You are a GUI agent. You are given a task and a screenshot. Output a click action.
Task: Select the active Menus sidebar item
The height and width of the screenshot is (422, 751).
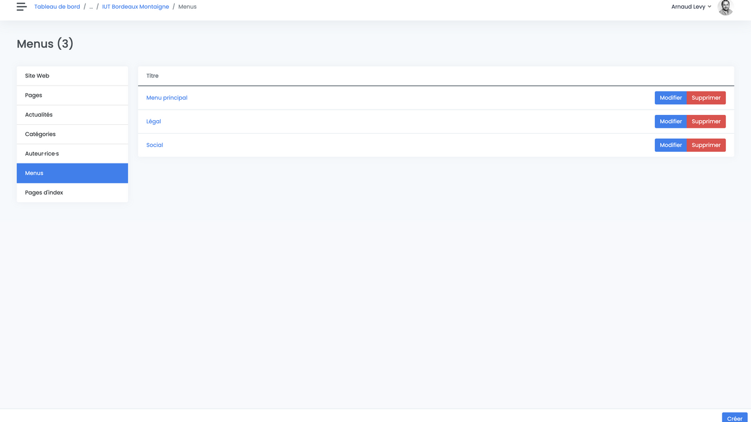[72, 173]
